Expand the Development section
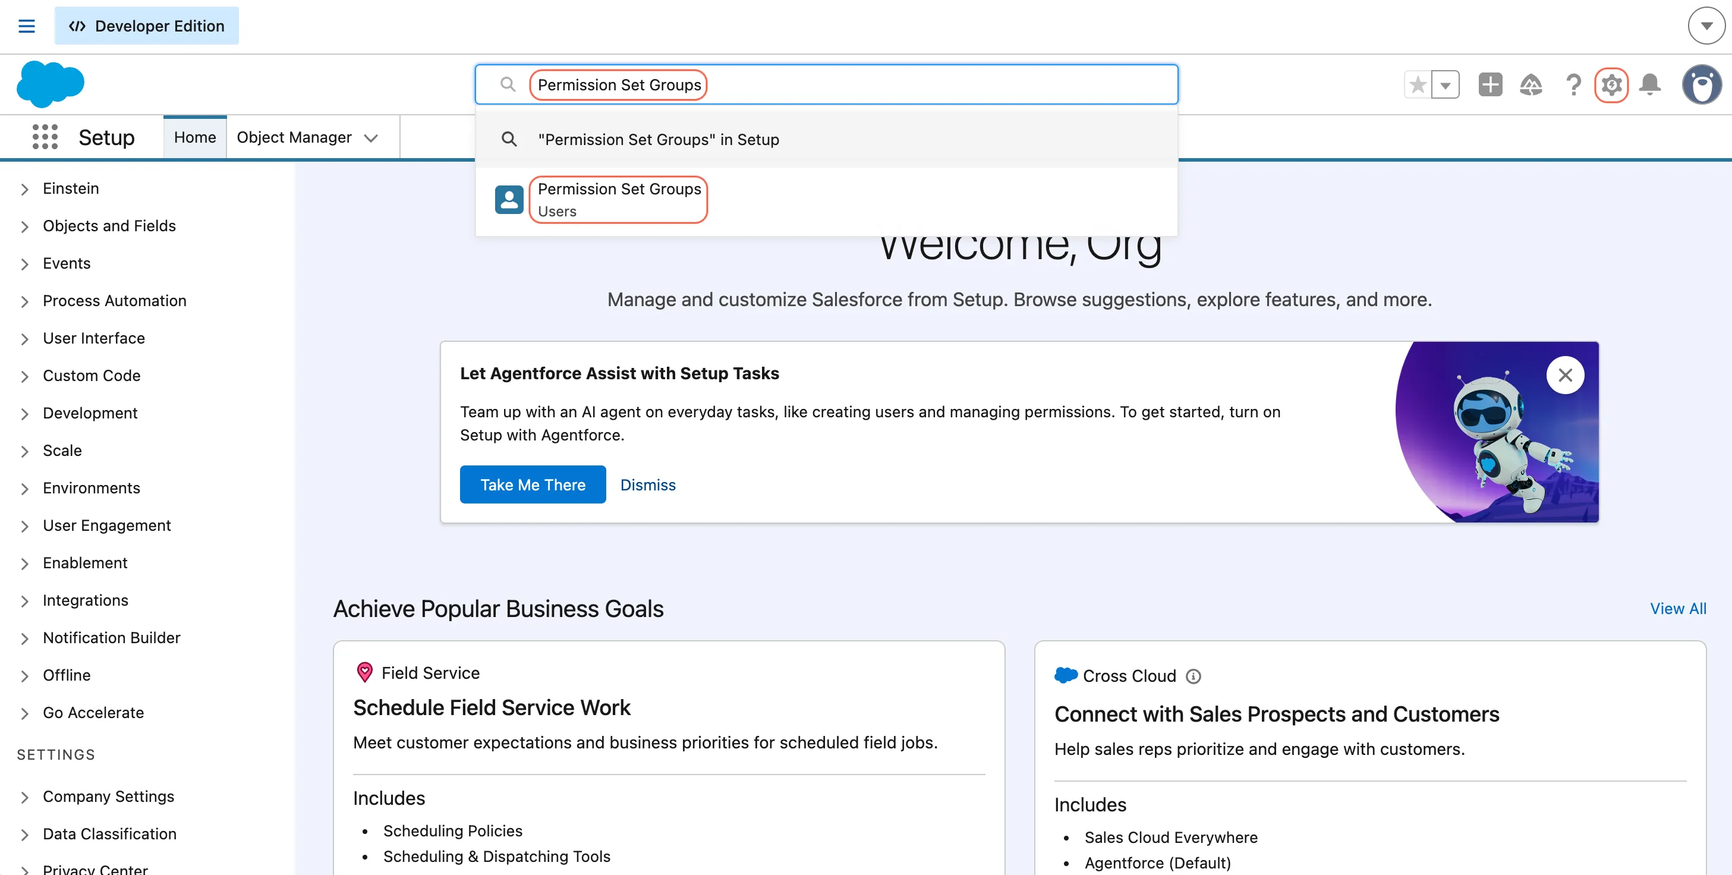The height and width of the screenshot is (875, 1732). pos(25,414)
